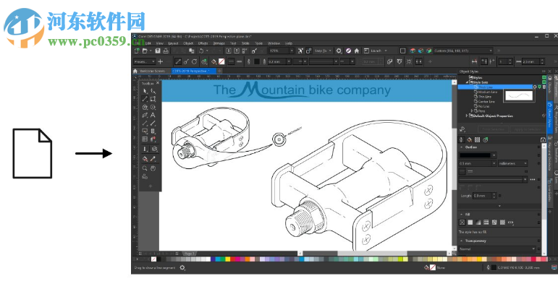The width and height of the screenshot is (558, 294).
Task: Toggle override square next to Outline header
Action: [538, 147]
